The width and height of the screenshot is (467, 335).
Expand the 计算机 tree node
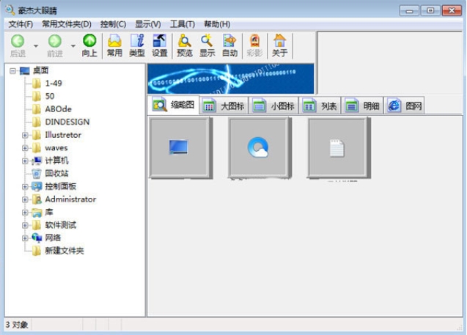point(25,161)
